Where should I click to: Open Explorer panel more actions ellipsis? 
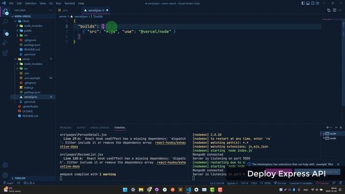(x=50, y=10)
